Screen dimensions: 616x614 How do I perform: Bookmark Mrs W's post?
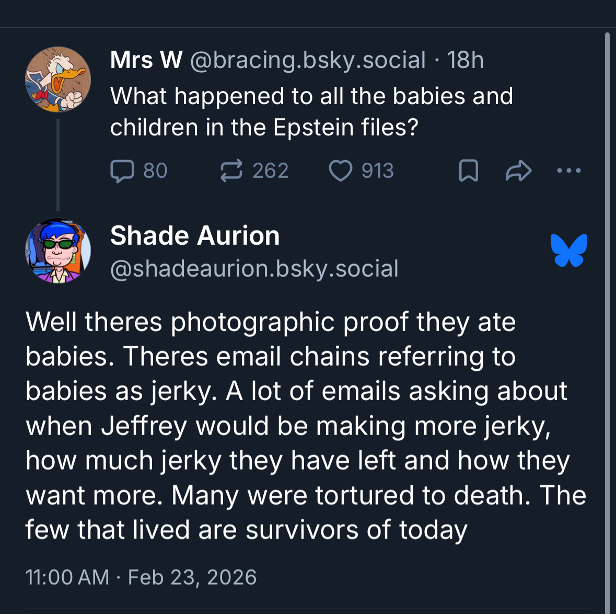coord(468,171)
